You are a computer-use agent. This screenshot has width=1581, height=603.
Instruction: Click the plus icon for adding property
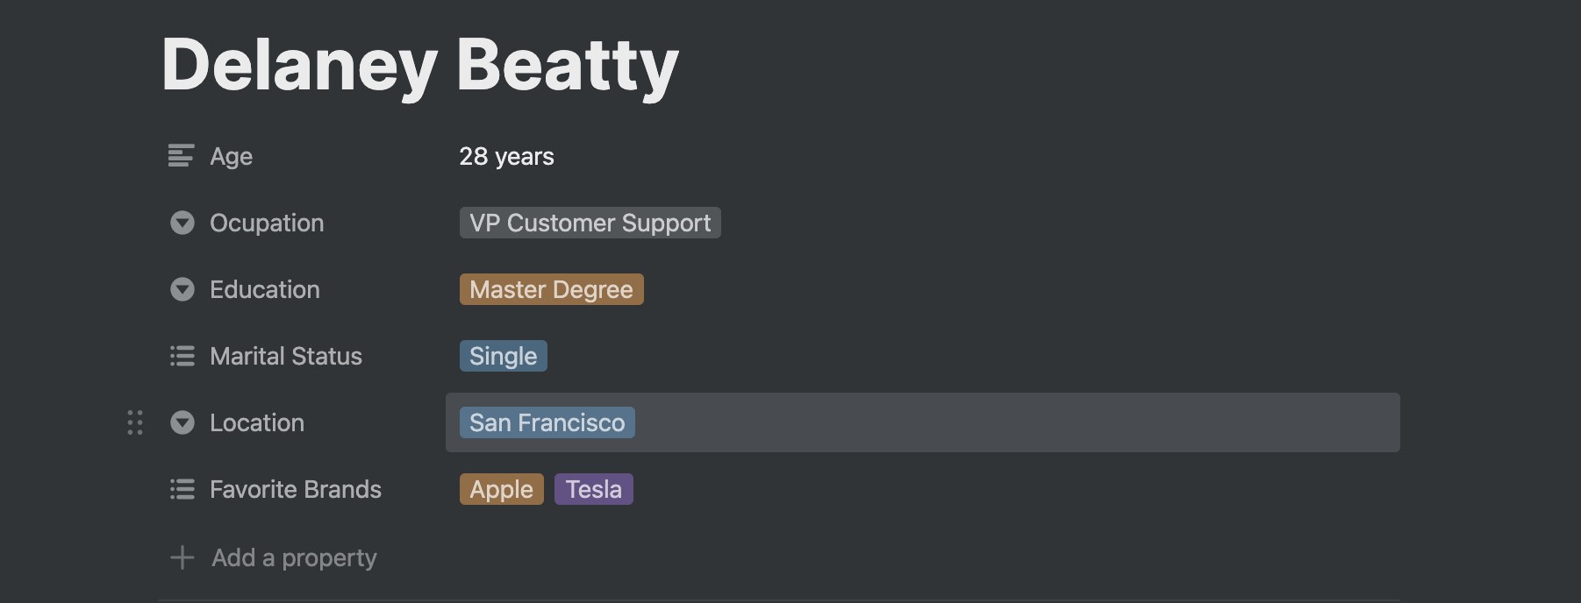pyautogui.click(x=182, y=557)
